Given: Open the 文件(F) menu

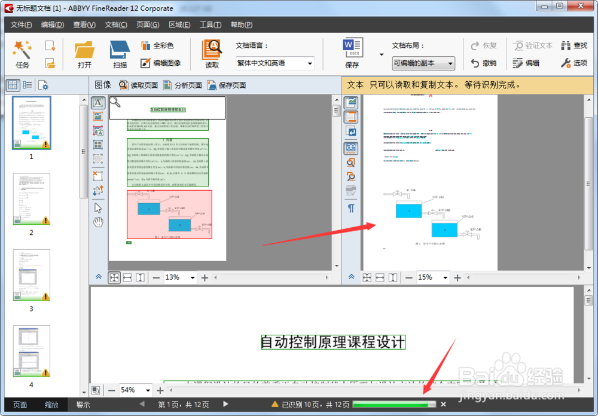Looking at the screenshot, I should (x=21, y=25).
